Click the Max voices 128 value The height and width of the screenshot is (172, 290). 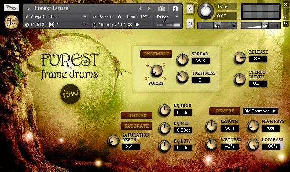(x=144, y=17)
